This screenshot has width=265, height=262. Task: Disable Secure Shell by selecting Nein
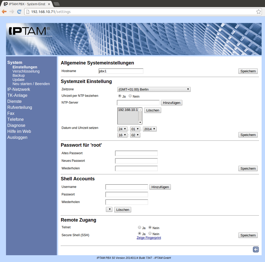150,234
